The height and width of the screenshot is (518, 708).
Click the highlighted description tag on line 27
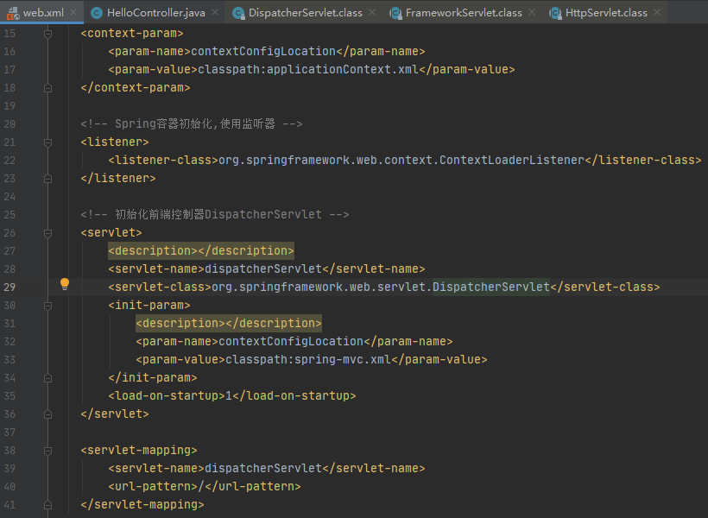[200, 250]
